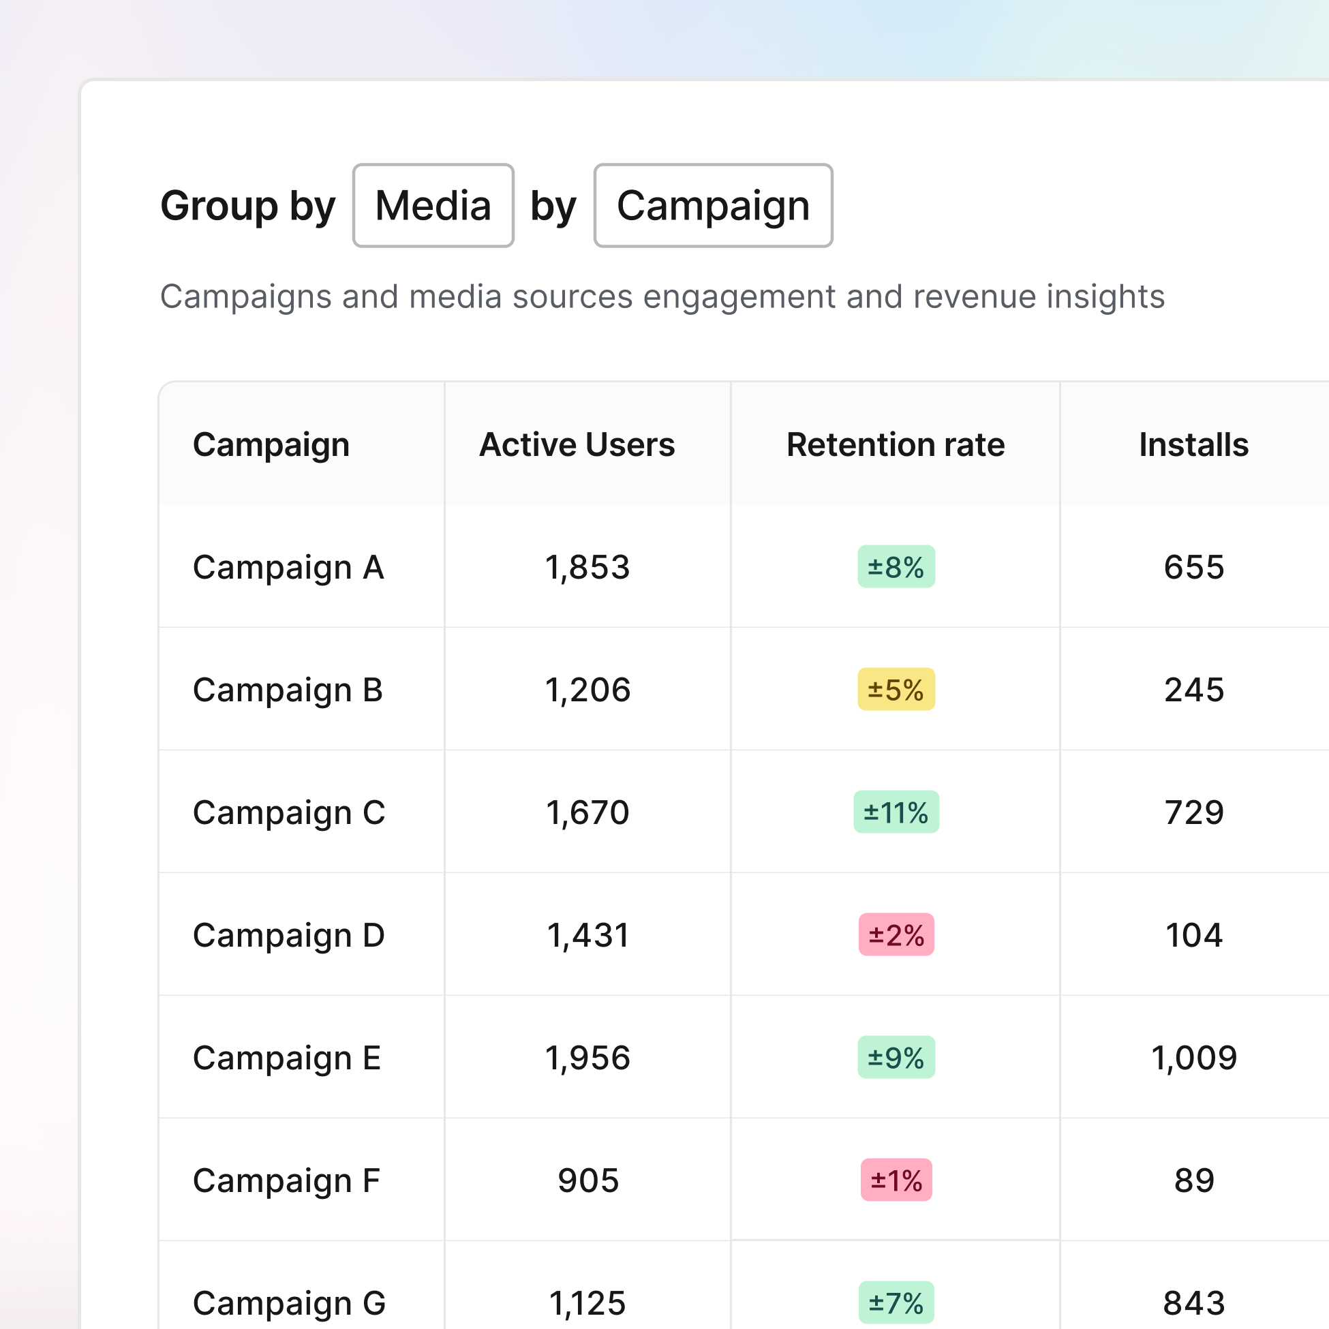Click Campaign A's ±8% retention badge
The height and width of the screenshot is (1329, 1329).
tap(895, 567)
